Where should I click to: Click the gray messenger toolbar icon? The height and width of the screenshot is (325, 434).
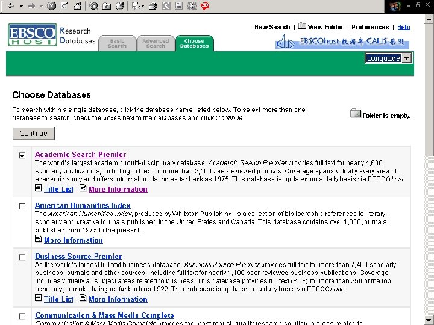[192, 6]
